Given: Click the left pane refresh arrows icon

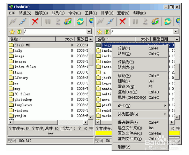Looking at the screenshot, I should coord(80,22).
